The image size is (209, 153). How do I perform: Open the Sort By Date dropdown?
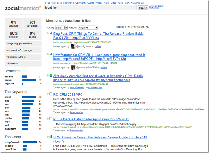click(x=62, y=27)
